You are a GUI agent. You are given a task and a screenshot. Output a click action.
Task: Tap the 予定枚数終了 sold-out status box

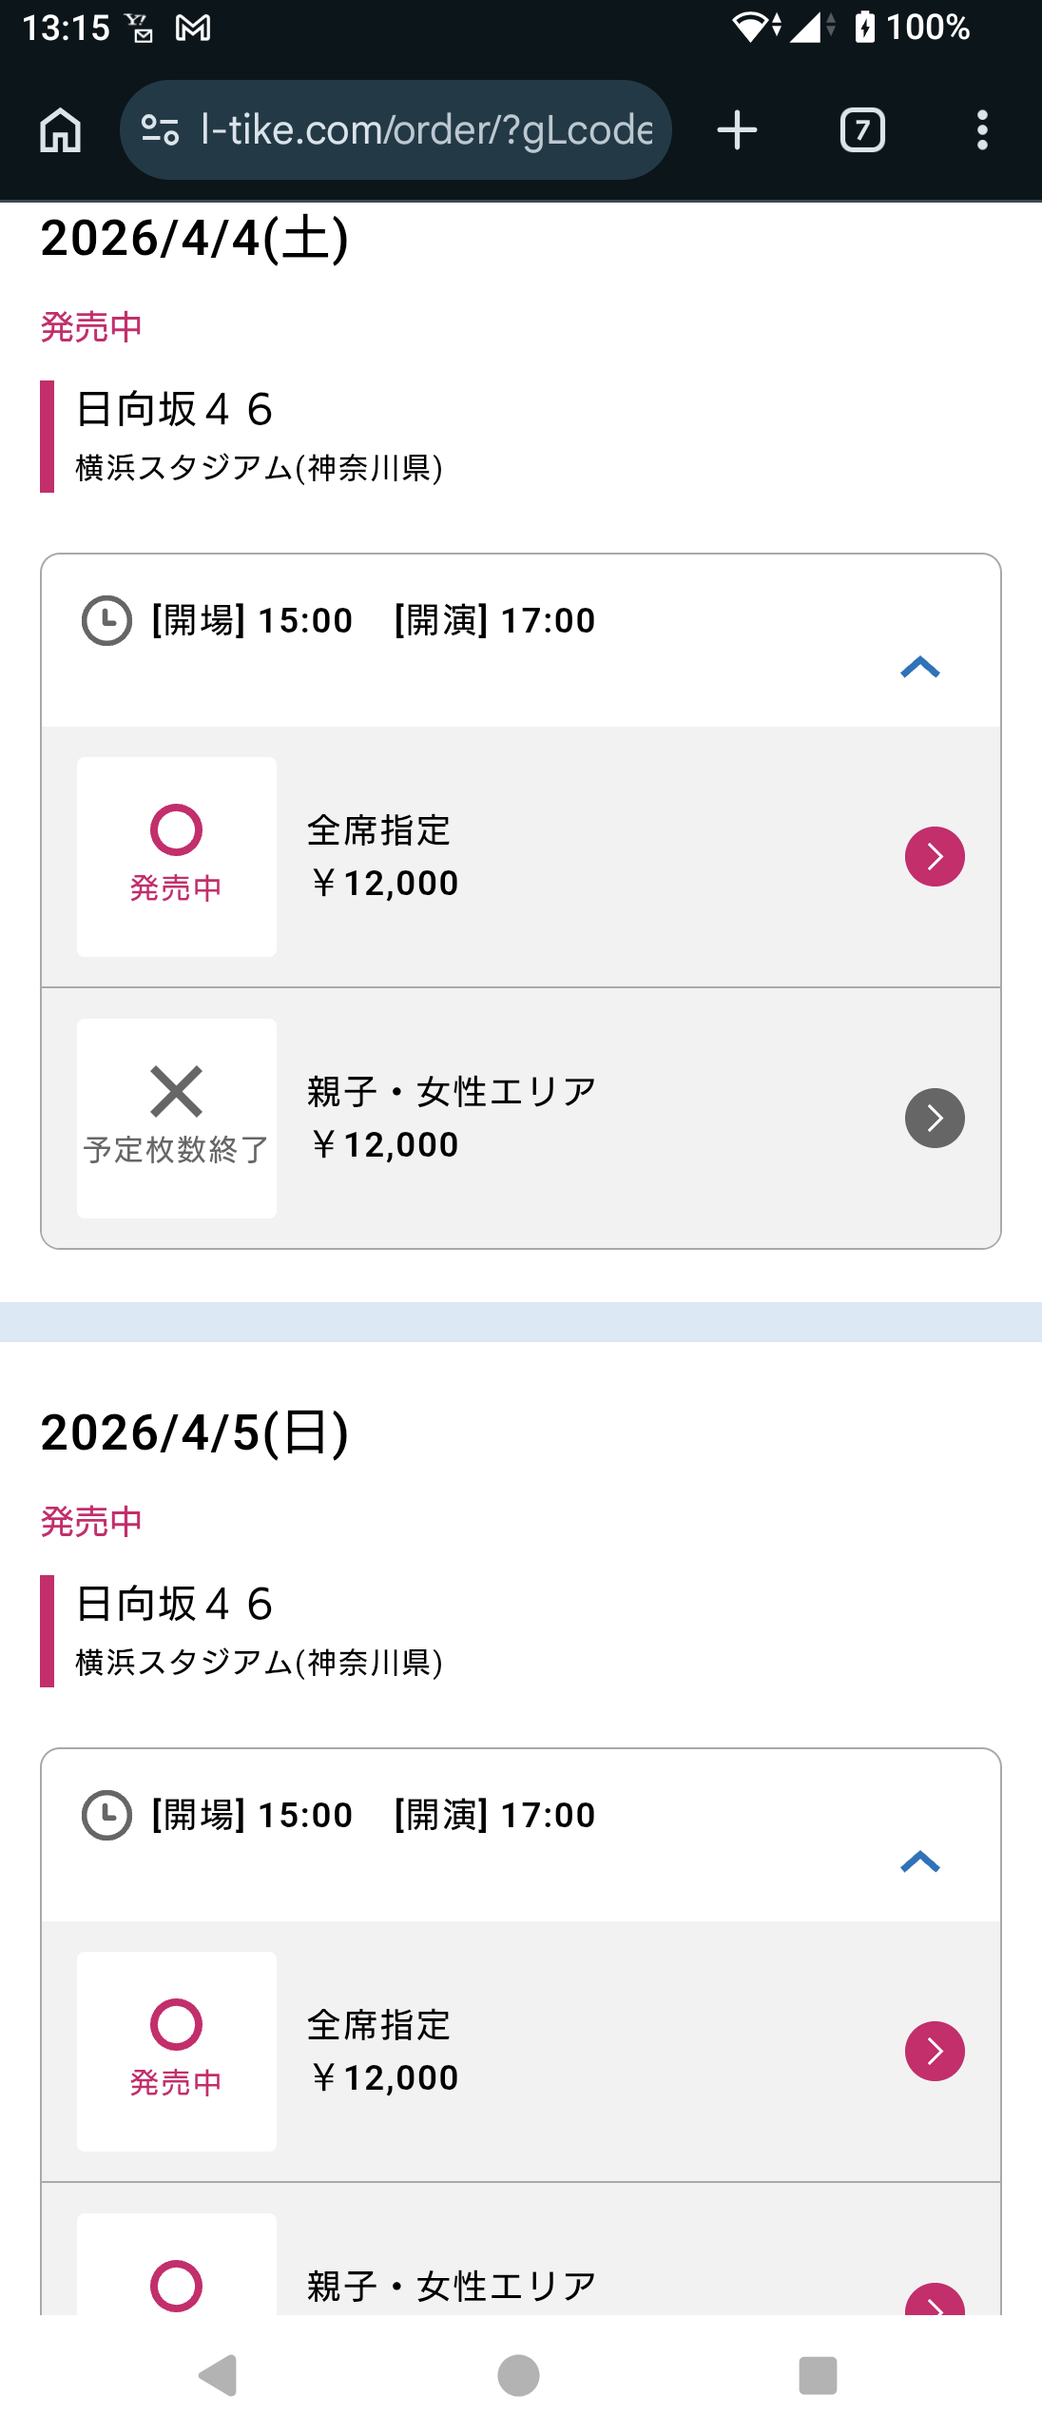pyautogui.click(x=177, y=1118)
